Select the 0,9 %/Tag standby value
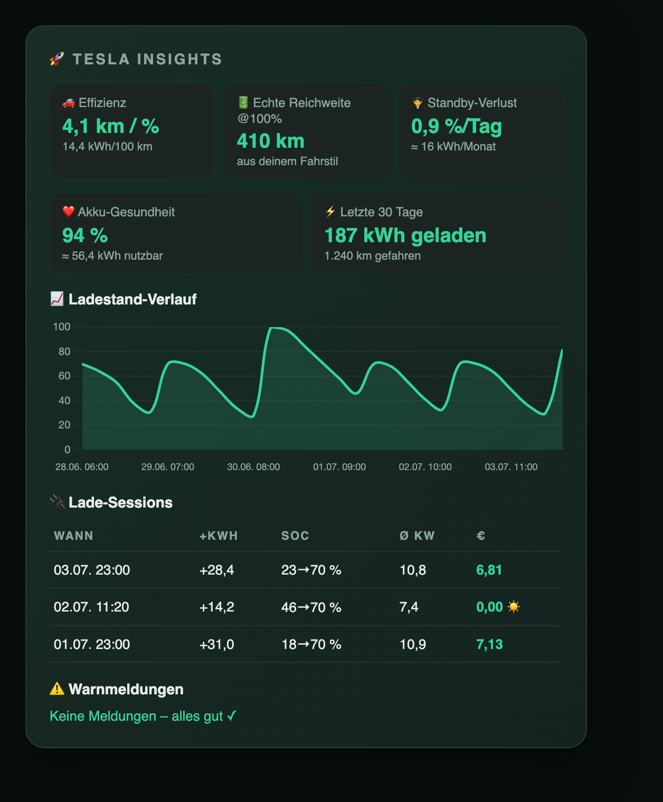 [457, 126]
